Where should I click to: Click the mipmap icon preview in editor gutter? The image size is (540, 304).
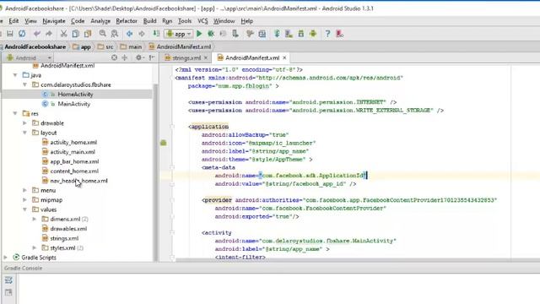coord(164,143)
